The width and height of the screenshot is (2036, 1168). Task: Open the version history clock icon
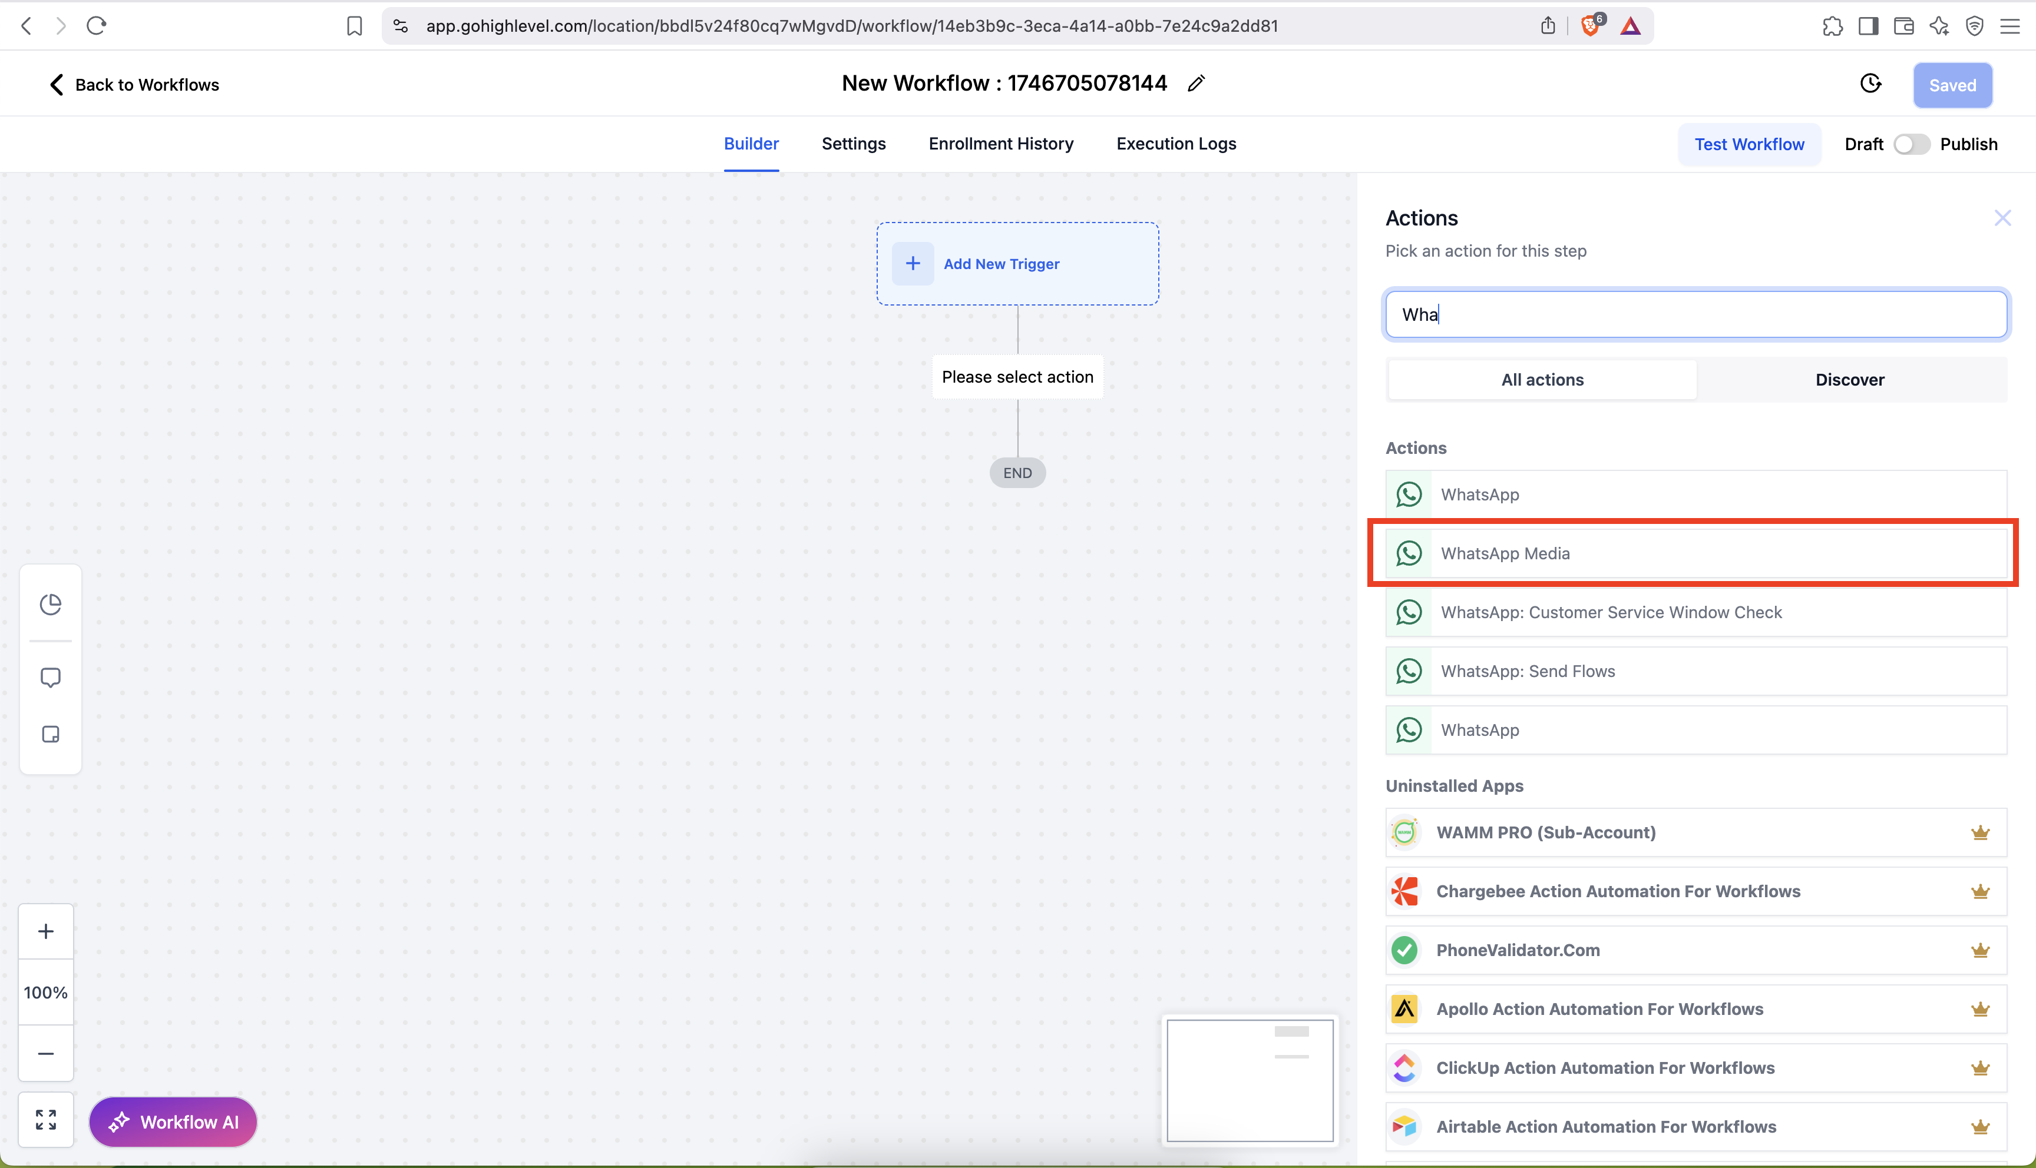pyautogui.click(x=1870, y=84)
